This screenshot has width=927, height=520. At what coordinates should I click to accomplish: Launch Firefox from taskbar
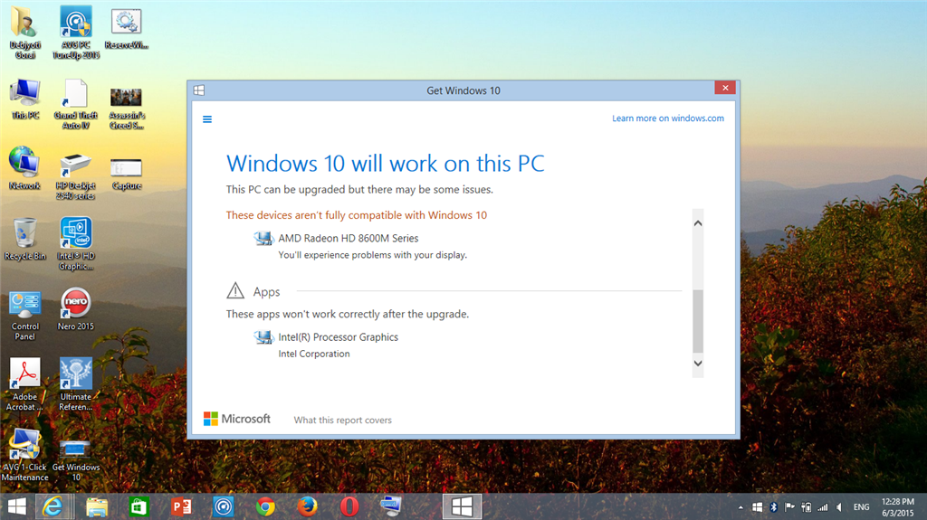[307, 506]
